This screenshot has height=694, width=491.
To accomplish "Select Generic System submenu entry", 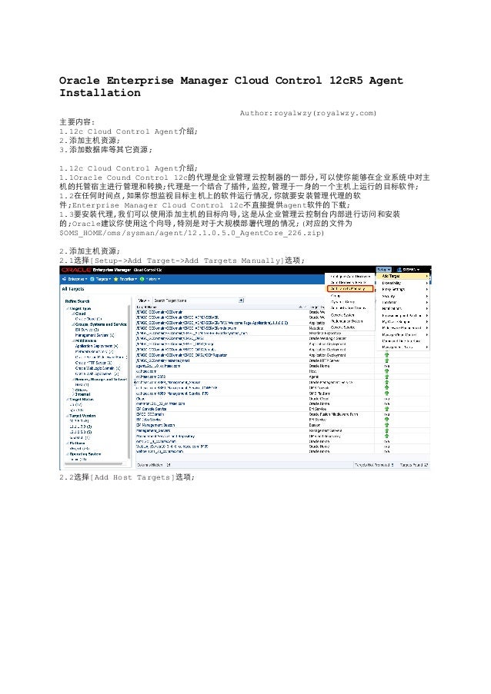I will coord(343,314).
